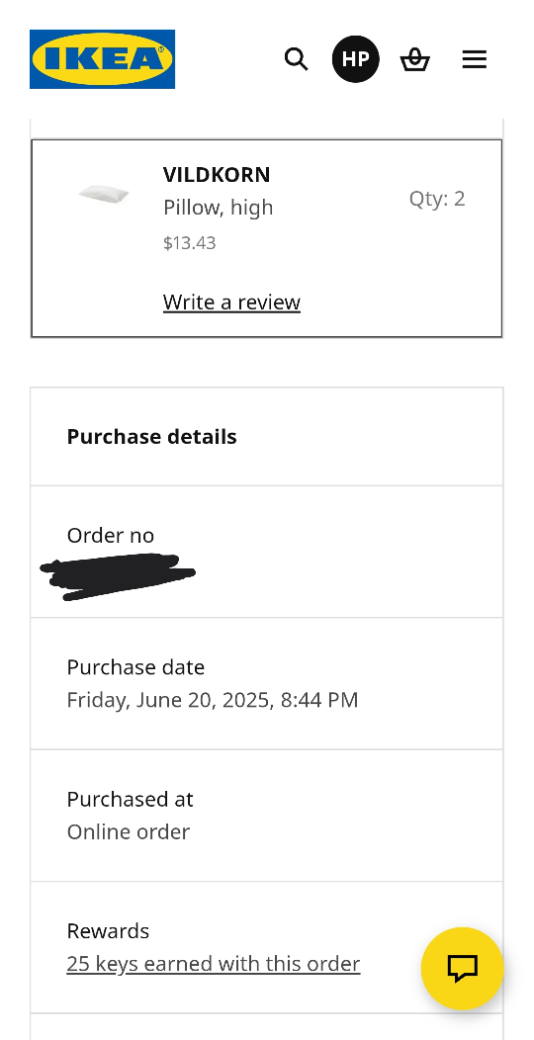Viewport: 534px width, 1040px height.
Task: Click the $13.43 price text
Action: [x=189, y=243]
